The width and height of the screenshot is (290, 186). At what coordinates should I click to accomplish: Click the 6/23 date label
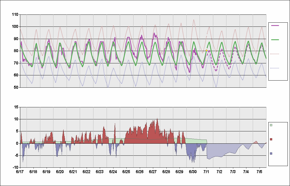[100, 172]
